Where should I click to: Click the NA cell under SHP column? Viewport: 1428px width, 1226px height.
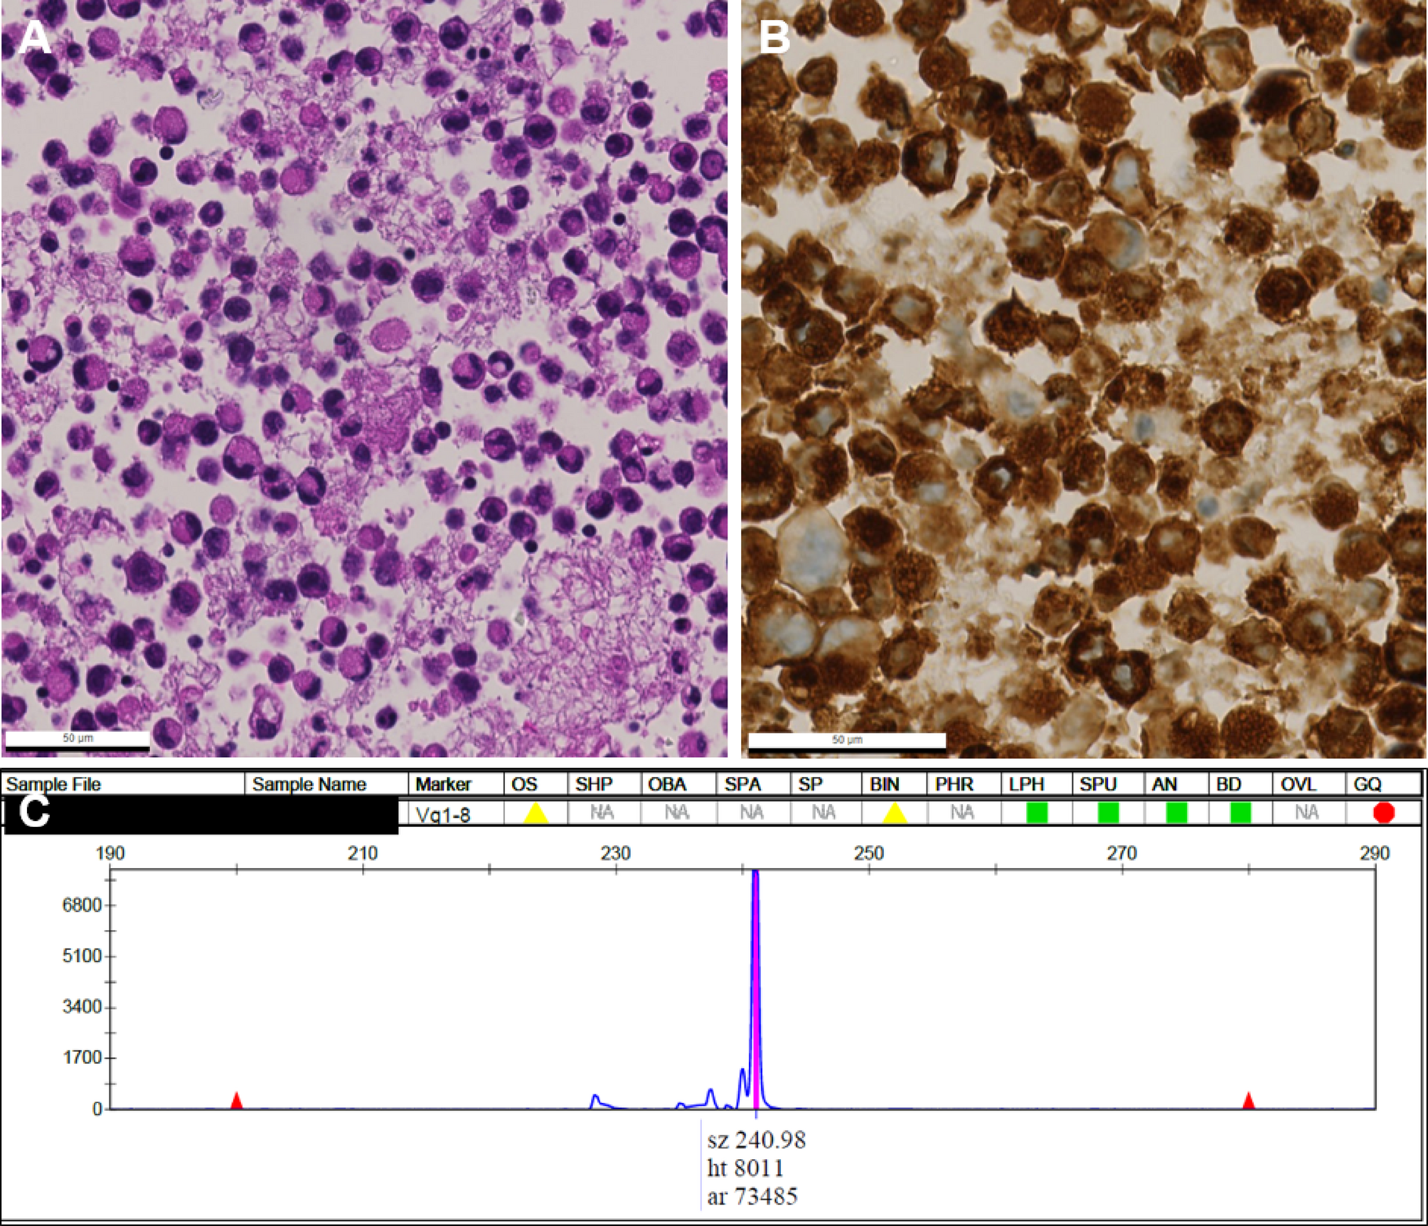603,813
